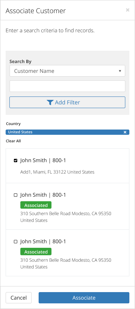Close the Associate Customer dialog
The image size is (135, 309).
coord(127,10)
